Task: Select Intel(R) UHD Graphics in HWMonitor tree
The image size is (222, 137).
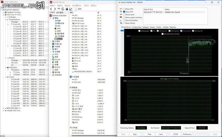Action: coord(13,111)
